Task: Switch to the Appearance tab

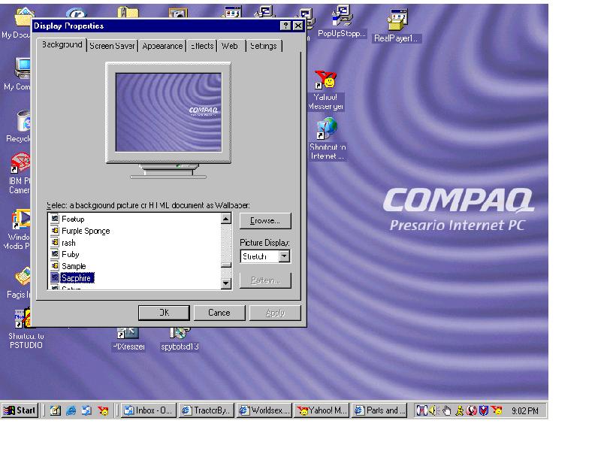Action: [x=162, y=46]
